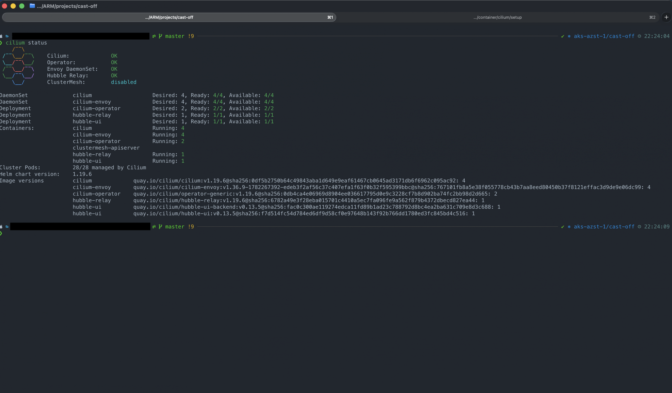Click the hubble-ui-backend:v0.13.5 image line
Screen dimensions: 672x393
coord(317,207)
